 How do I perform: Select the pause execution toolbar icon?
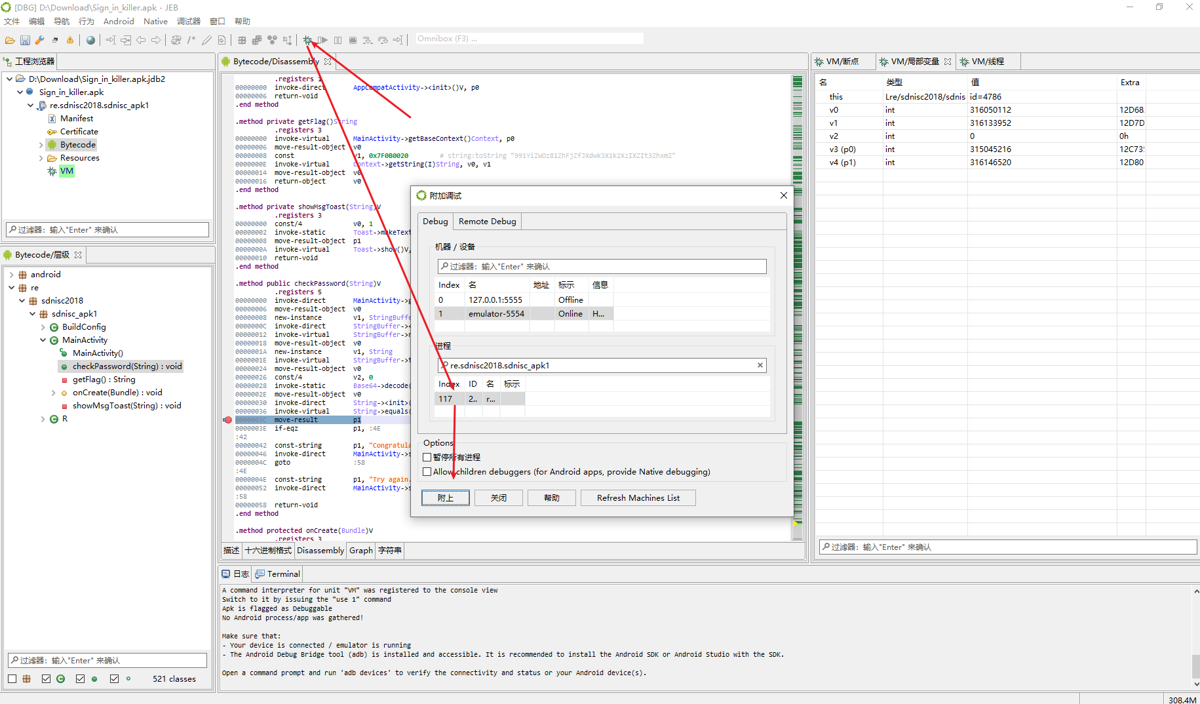click(x=338, y=40)
